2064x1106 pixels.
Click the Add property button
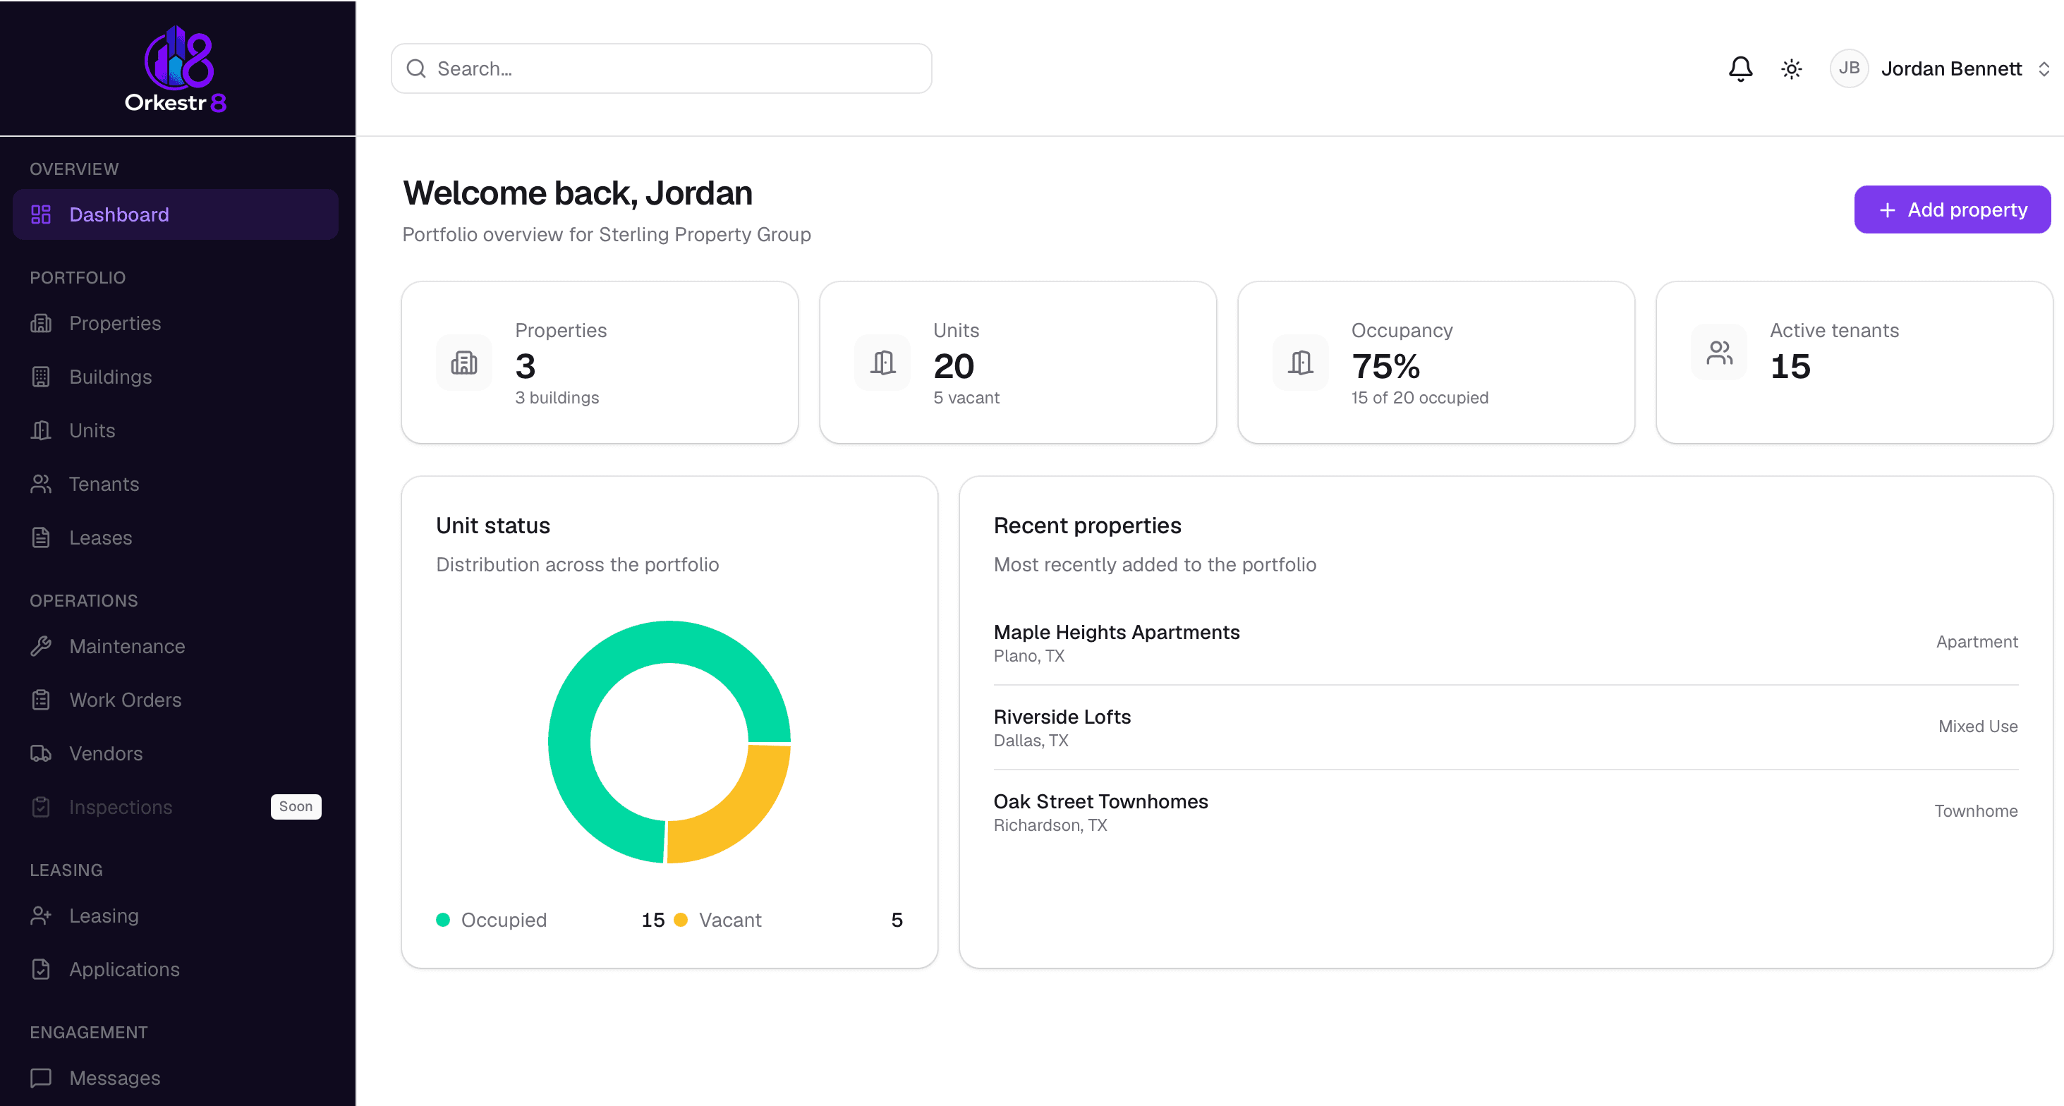click(1952, 210)
